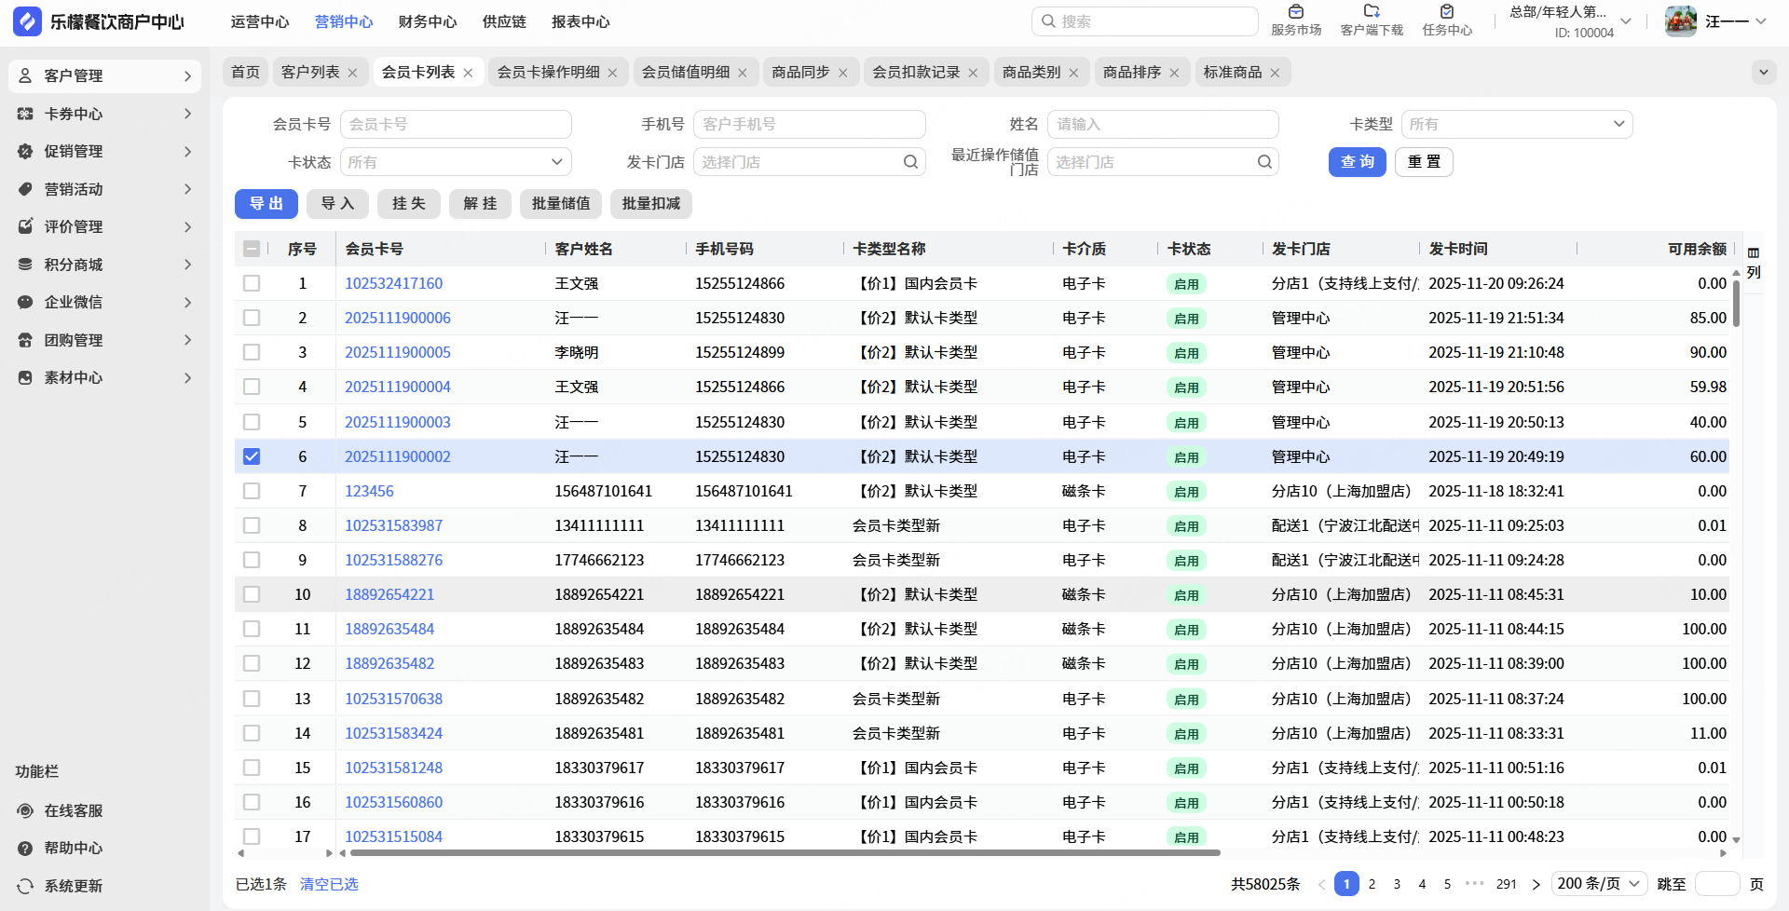
Task: Click the 会员卡号 input field
Action: [x=456, y=124]
